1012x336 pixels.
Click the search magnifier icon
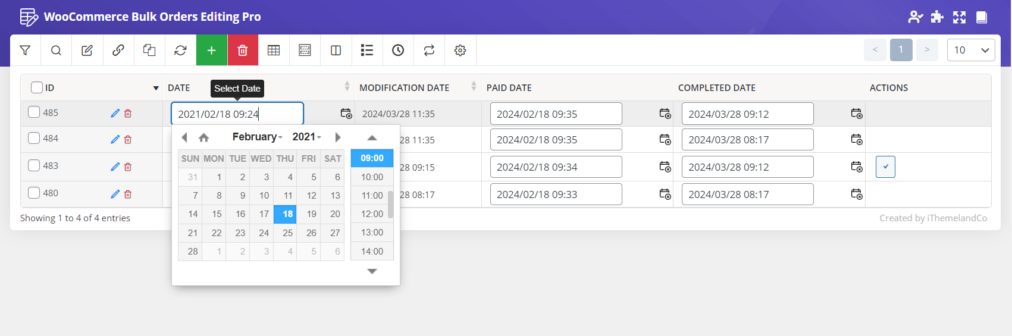coord(56,51)
